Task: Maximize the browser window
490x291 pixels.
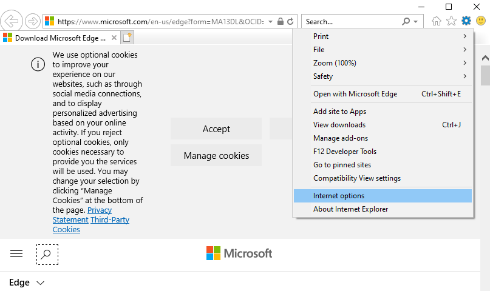Action: click(449, 7)
